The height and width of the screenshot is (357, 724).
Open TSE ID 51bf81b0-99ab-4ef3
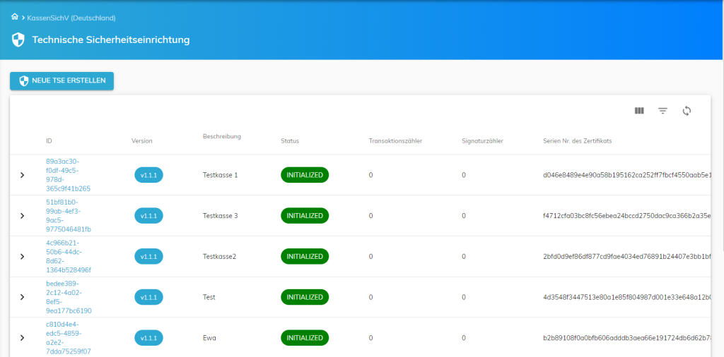69,216
